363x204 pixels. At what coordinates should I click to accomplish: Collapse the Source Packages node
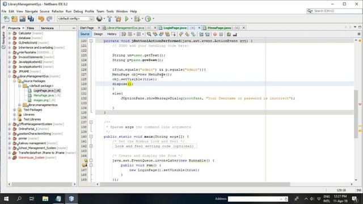coord(15,81)
